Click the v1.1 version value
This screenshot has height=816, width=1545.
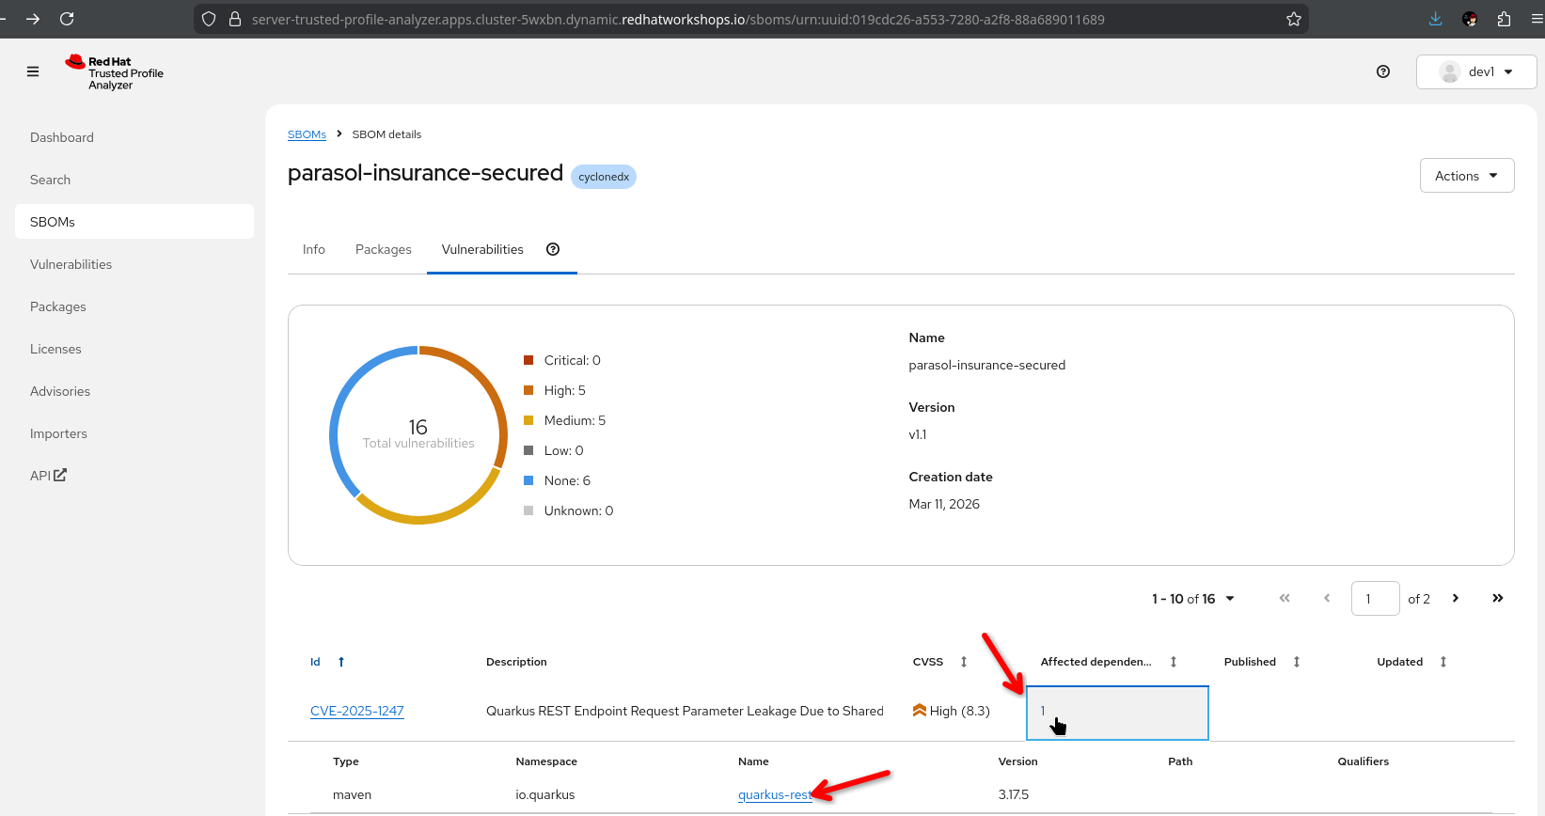918,434
